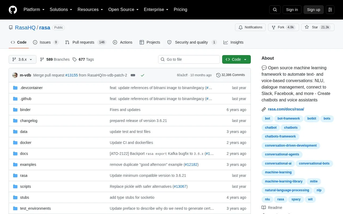343x214 pixels.
Task: Open the rasa repository name link
Action: click(x=45, y=28)
